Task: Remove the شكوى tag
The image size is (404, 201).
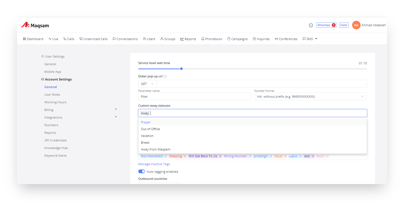Action: [x=300, y=156]
